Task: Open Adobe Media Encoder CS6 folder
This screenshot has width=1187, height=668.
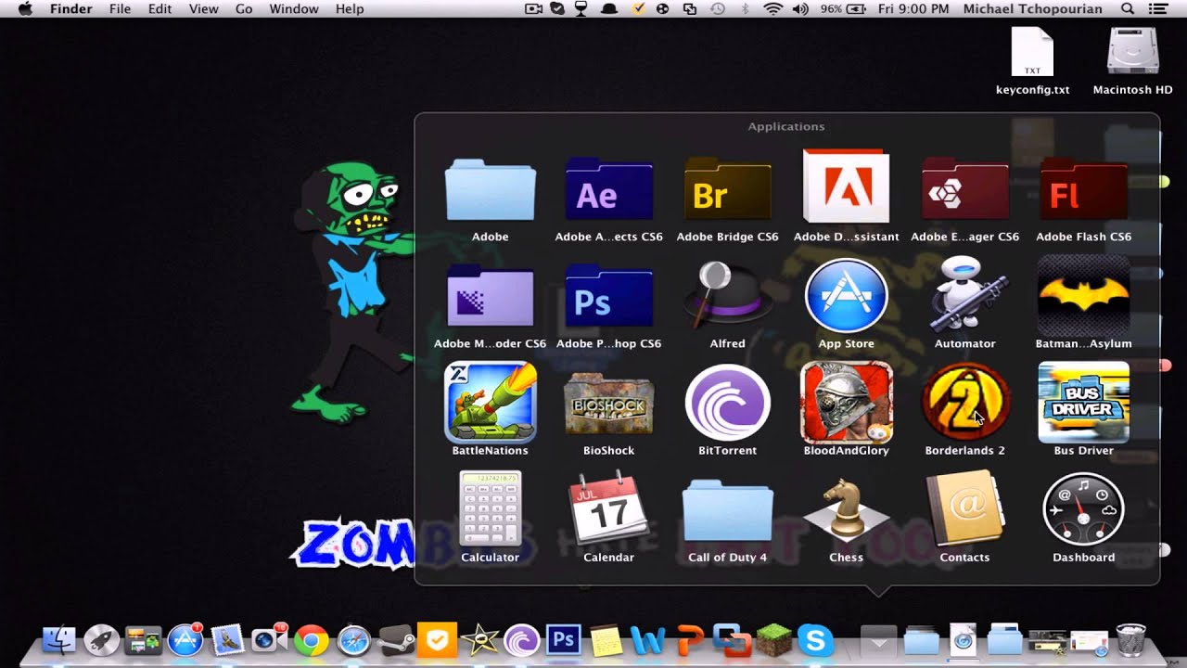Action: click(490, 296)
